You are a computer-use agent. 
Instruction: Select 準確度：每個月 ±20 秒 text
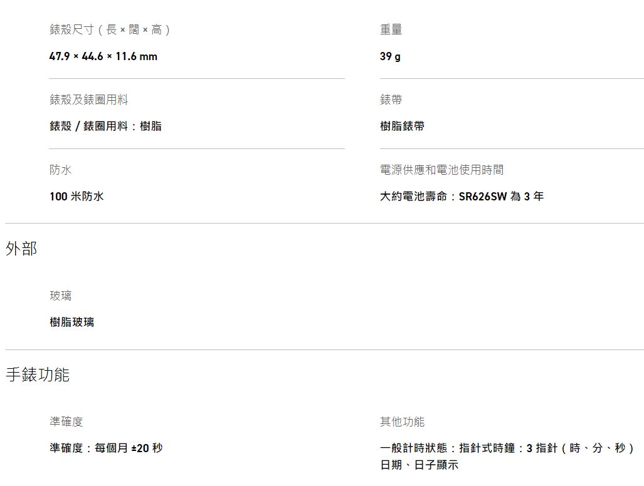[x=106, y=448]
